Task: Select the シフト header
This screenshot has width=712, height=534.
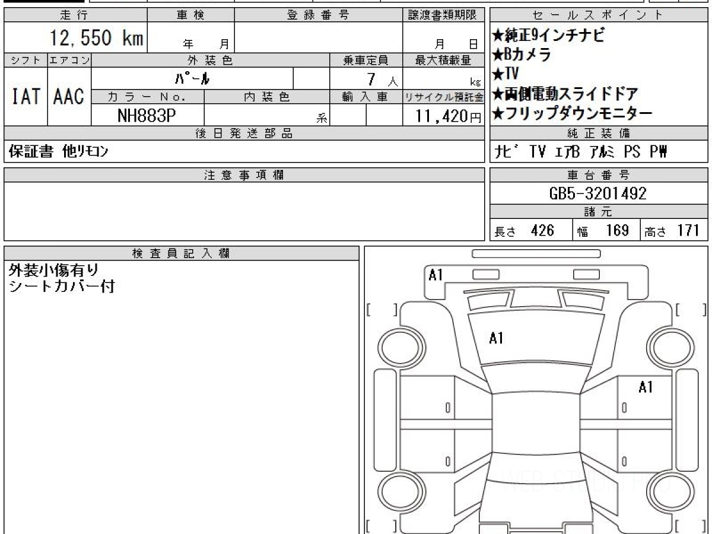Action: [26, 60]
